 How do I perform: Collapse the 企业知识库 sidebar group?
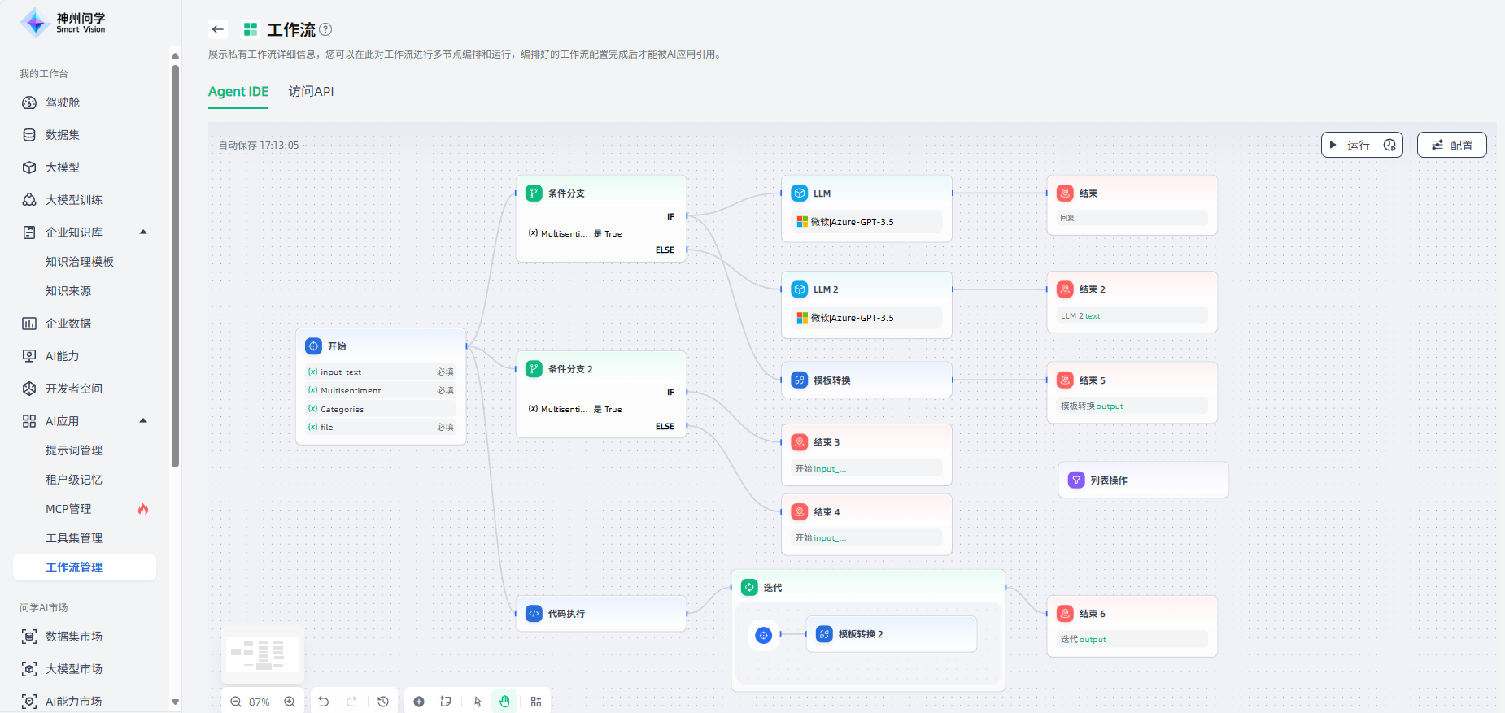(x=143, y=233)
